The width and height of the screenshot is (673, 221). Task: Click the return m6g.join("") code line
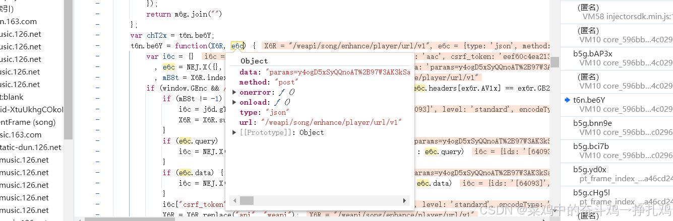coord(185,14)
